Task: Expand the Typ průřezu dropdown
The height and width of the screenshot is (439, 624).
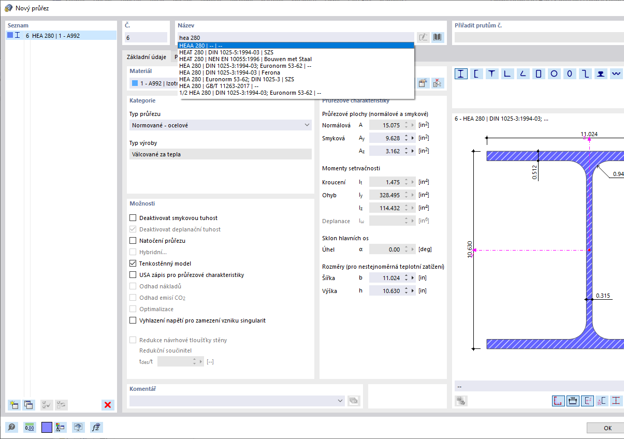Action: coord(221,125)
